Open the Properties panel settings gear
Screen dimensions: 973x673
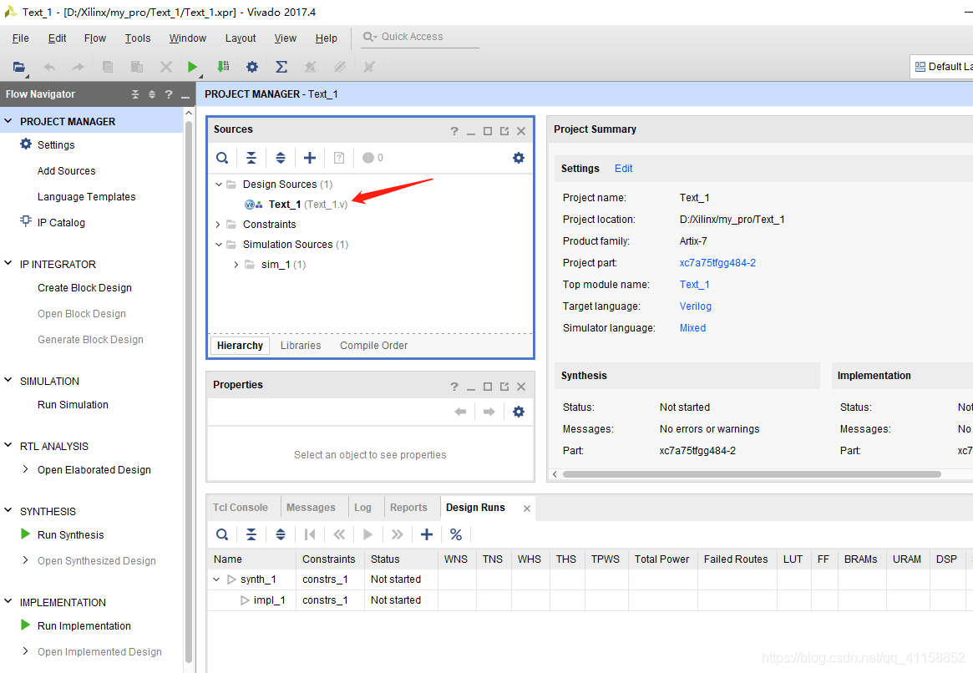click(x=519, y=412)
